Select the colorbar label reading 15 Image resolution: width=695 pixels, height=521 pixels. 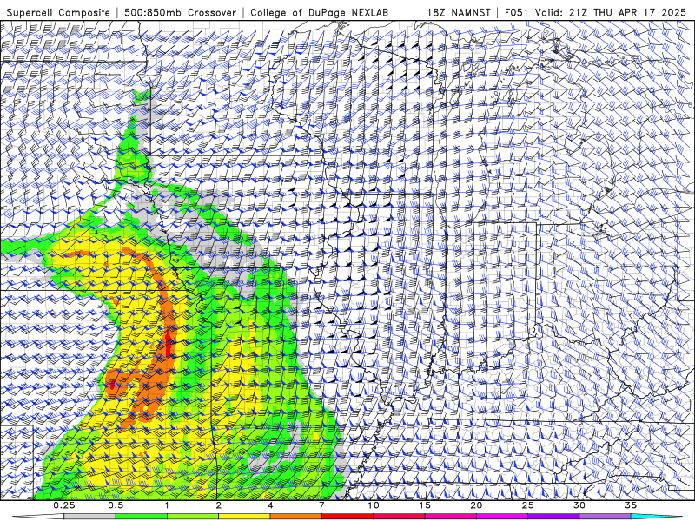point(425,505)
